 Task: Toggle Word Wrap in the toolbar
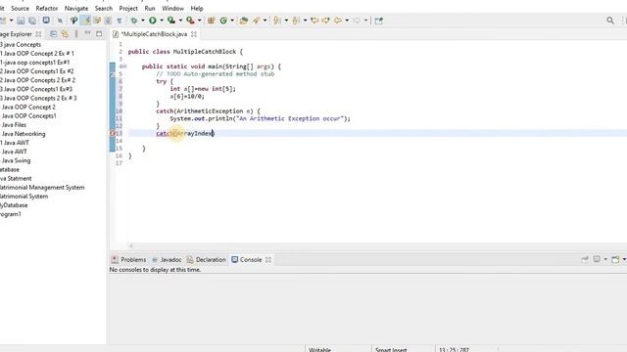point(97,21)
